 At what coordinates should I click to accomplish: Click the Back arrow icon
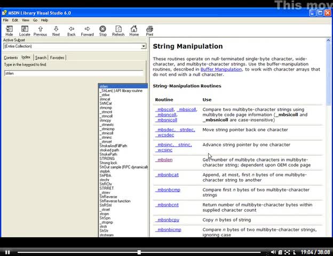pos(72,31)
